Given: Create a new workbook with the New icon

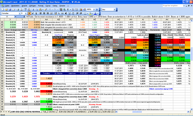Looking at the screenshot, I should click(3, 10).
